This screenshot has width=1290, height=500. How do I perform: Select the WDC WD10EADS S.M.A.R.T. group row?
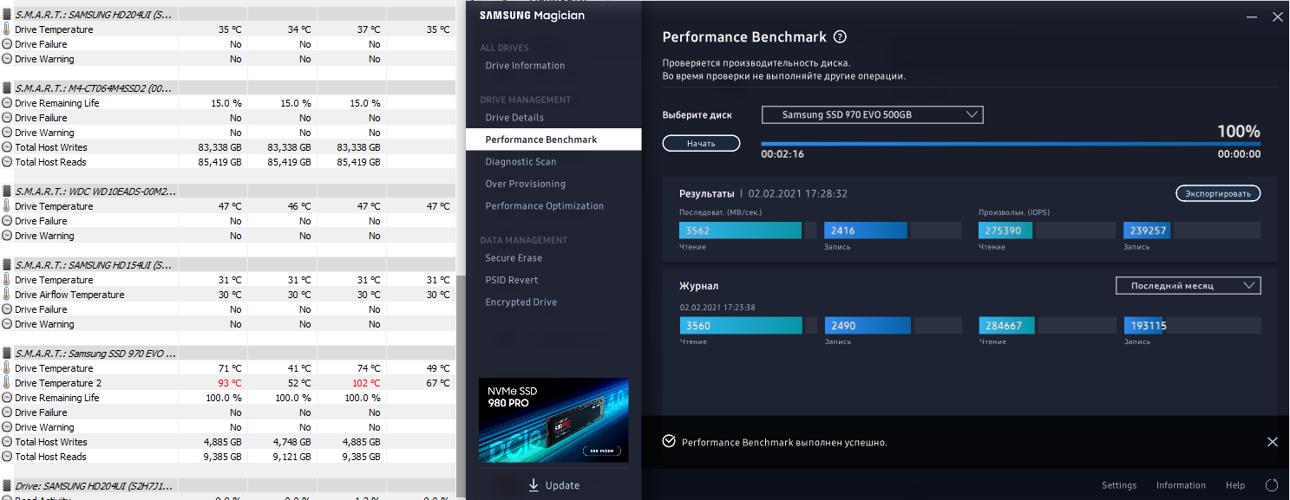(227, 191)
